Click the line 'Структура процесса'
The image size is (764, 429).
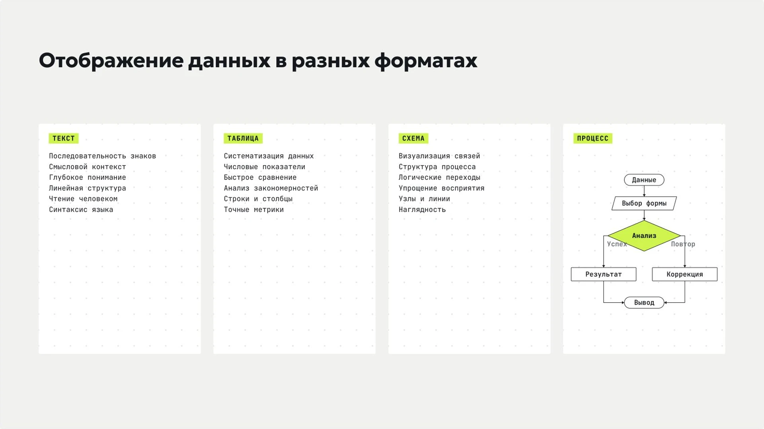(x=437, y=167)
